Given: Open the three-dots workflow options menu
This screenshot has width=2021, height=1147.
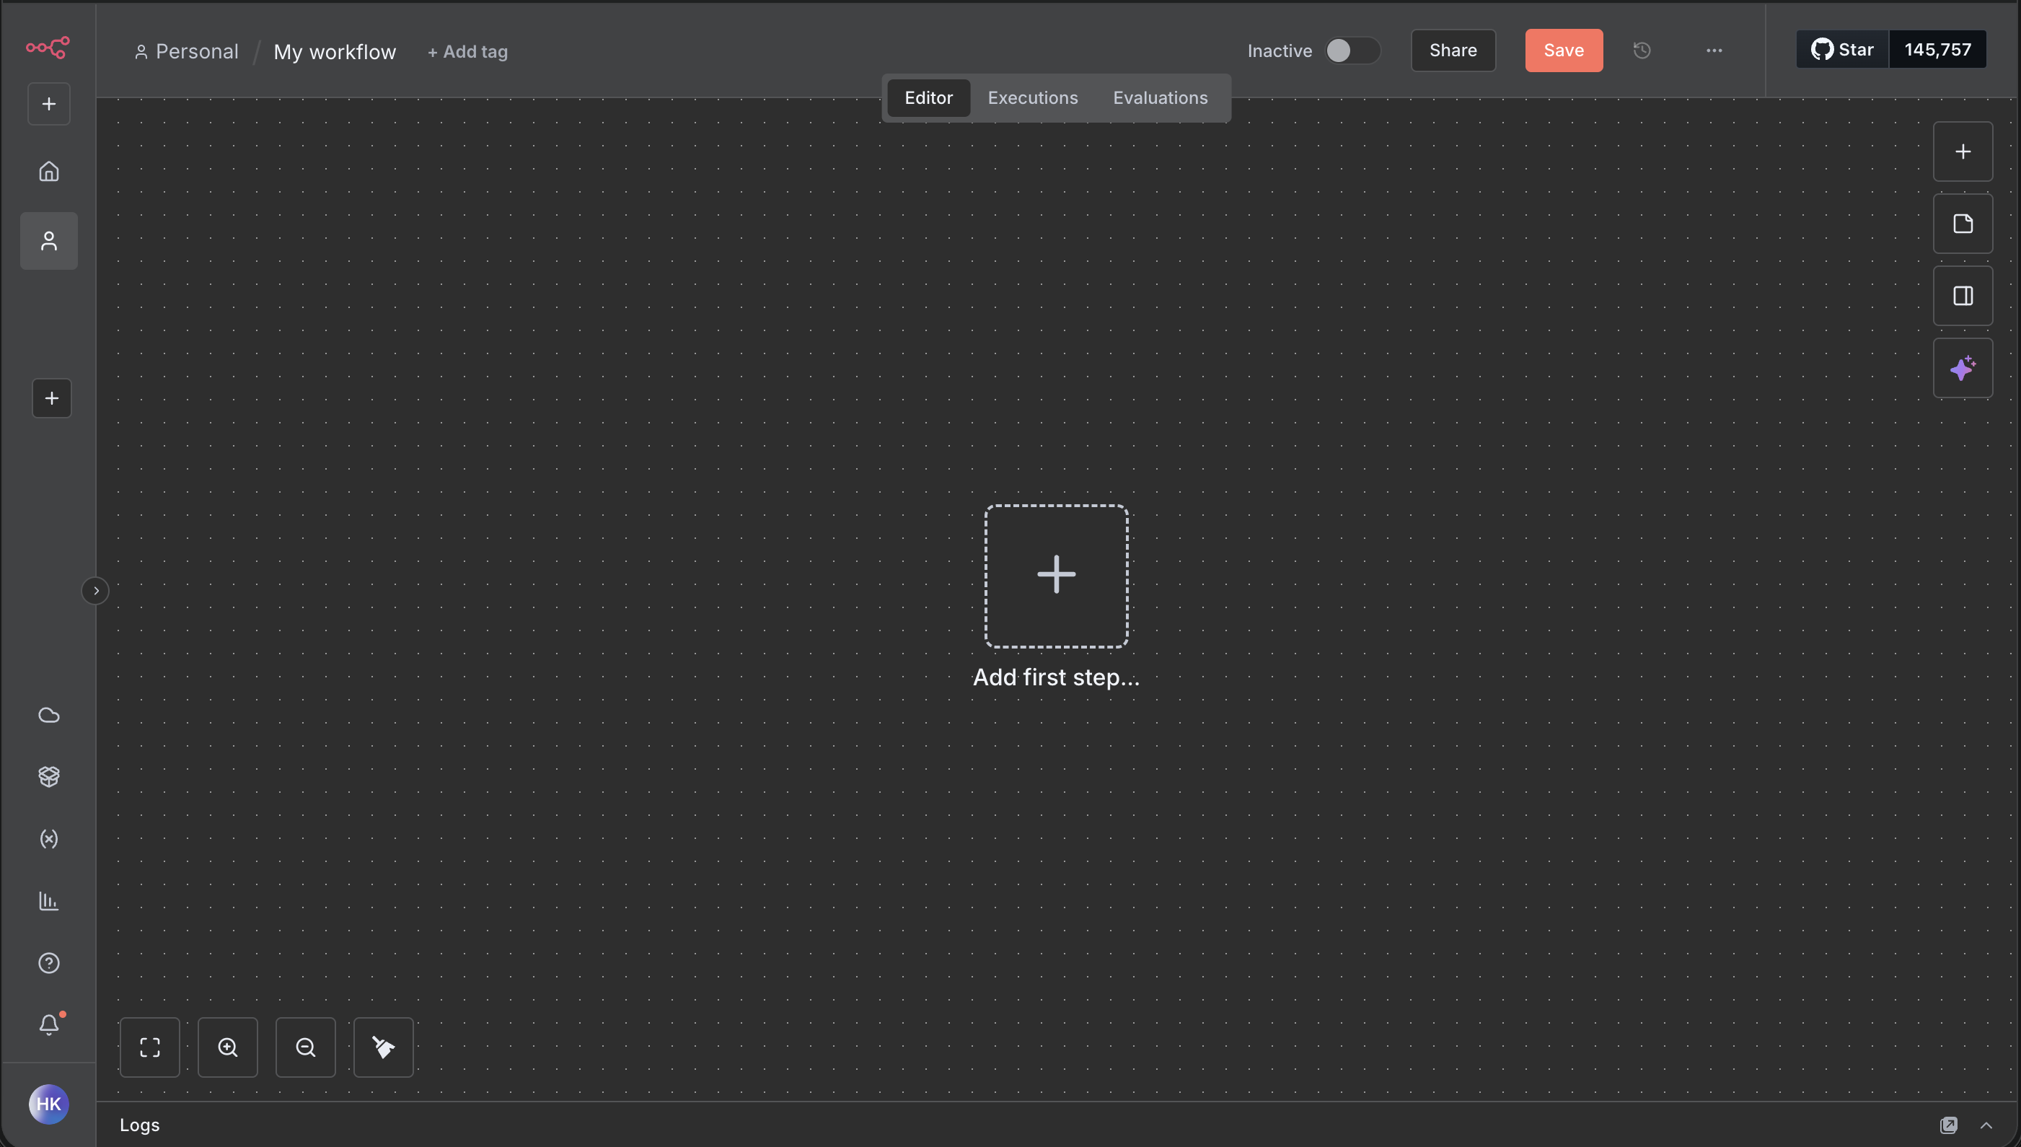Looking at the screenshot, I should pos(1714,50).
